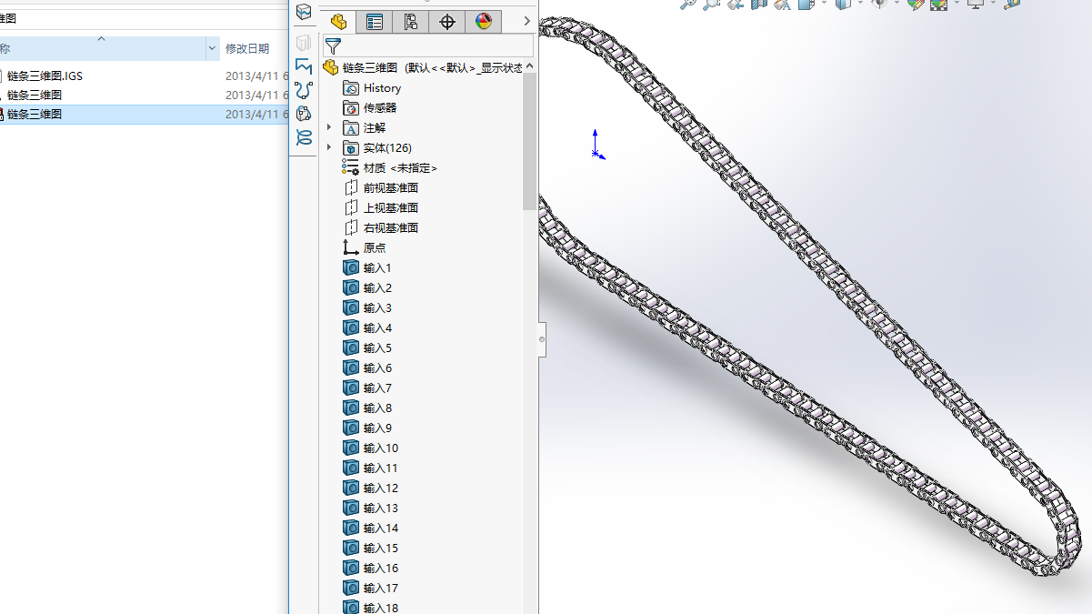Select the 输入10 feature

tap(371, 448)
